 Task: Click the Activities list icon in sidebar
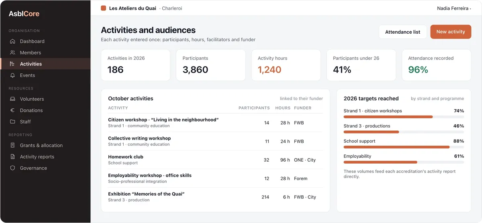pyautogui.click(x=12, y=64)
